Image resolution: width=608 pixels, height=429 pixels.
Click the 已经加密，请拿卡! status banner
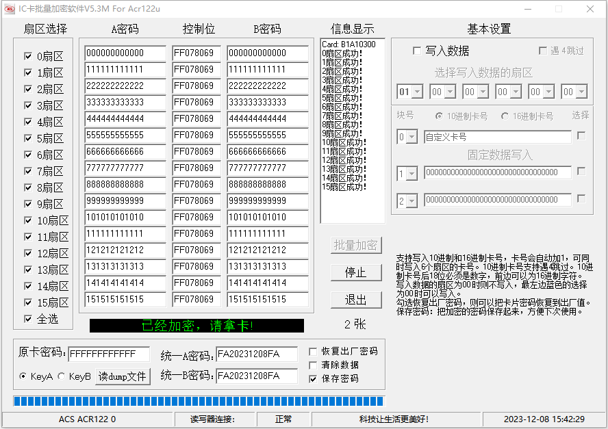(x=197, y=326)
